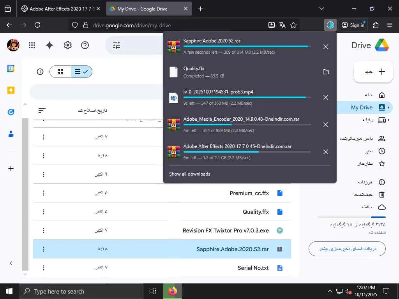
Task: Open Google Keep side panel icon
Action: pyautogui.click(x=11, y=90)
